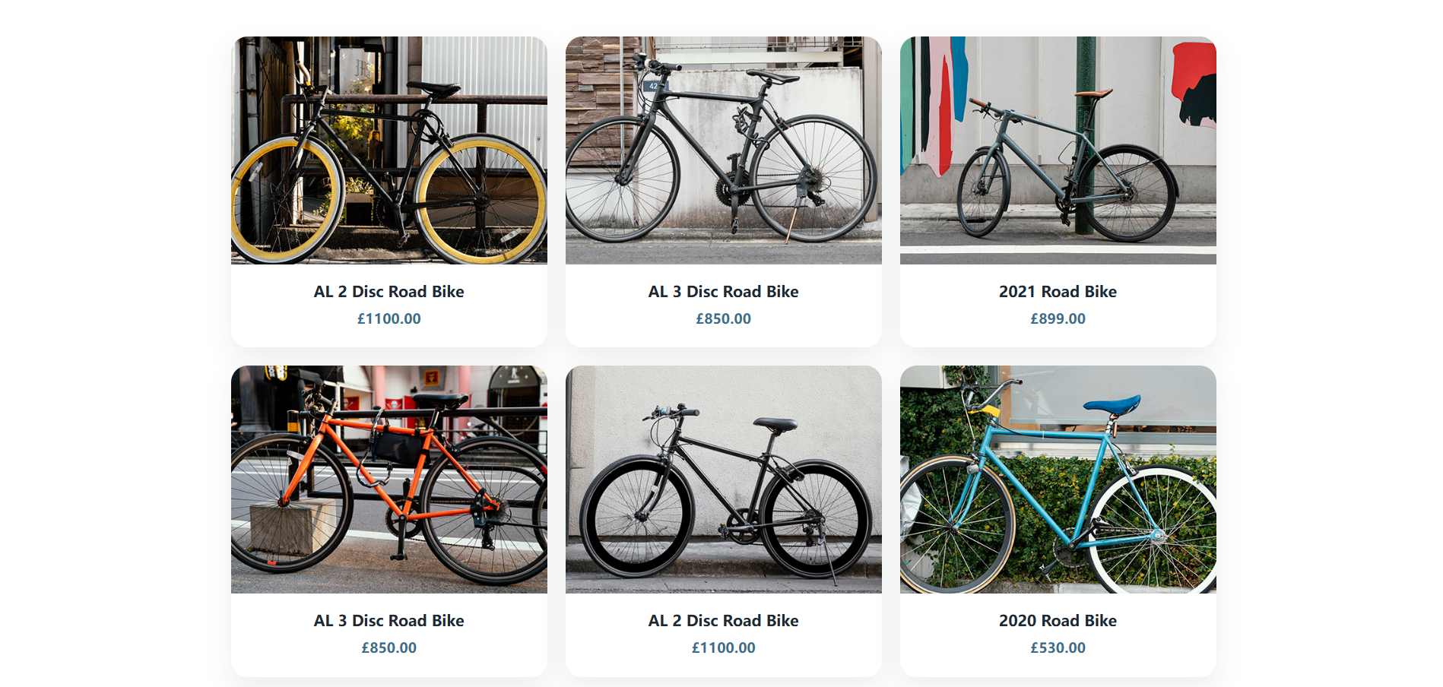
Task: Click the £850.00 price for AL 3 Disc
Action: pos(722,318)
